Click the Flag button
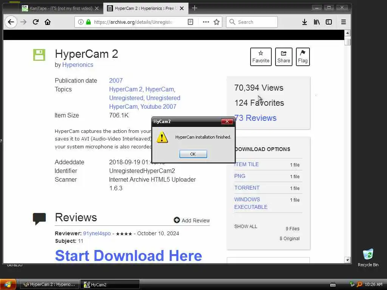Image resolution: width=387 pixels, height=290 pixels. (303, 57)
